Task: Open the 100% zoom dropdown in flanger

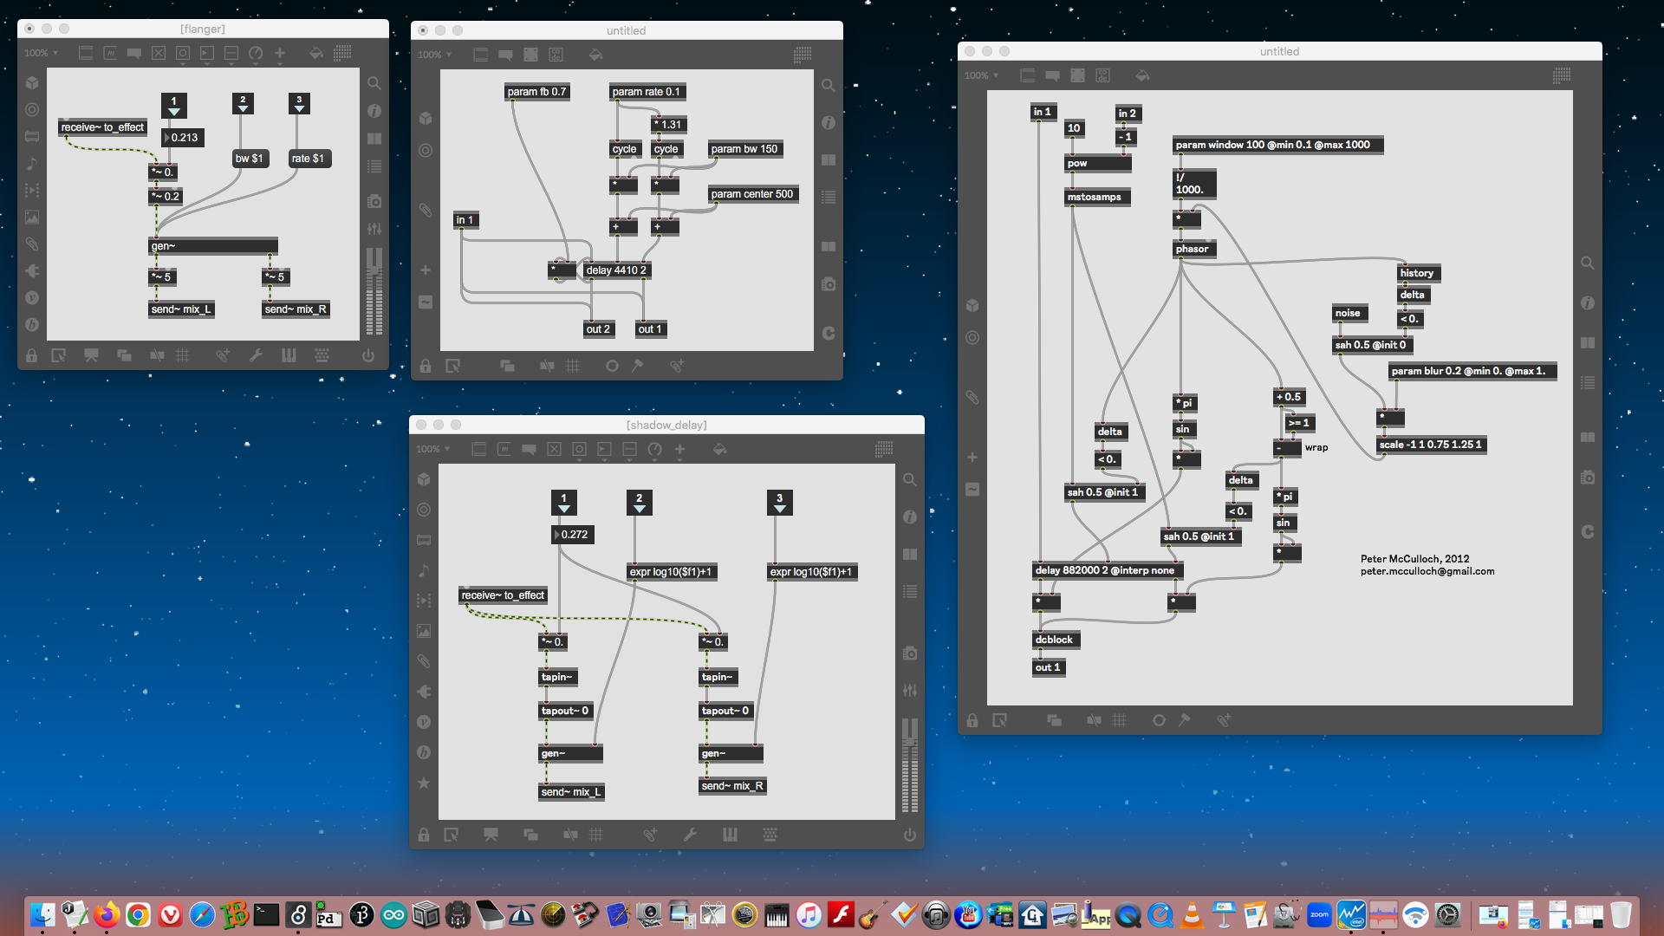Action: [x=41, y=53]
